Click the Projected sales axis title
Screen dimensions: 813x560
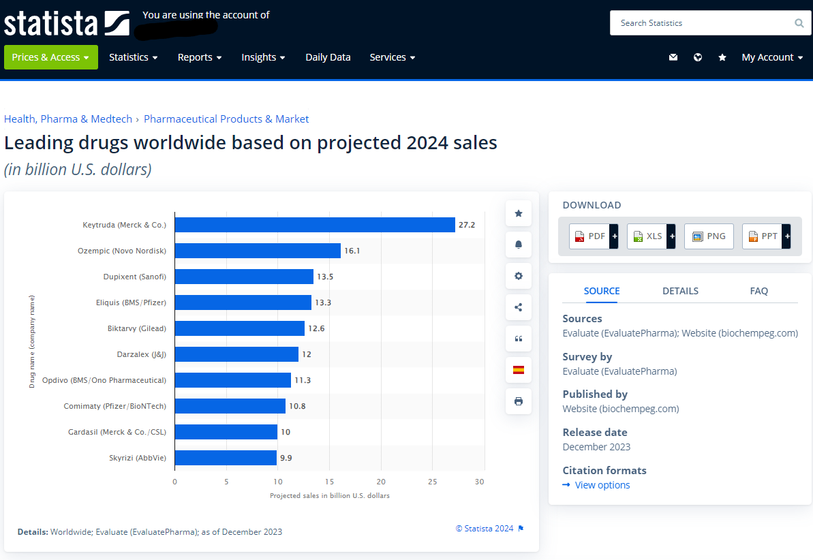click(330, 496)
